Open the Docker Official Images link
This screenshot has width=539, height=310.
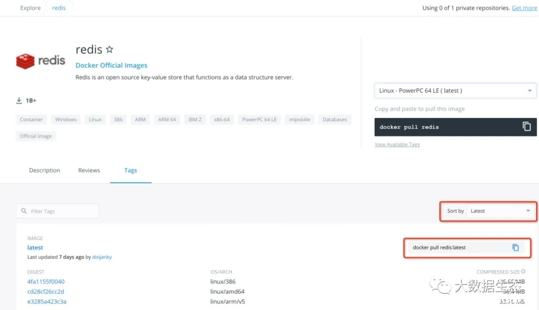(x=111, y=65)
